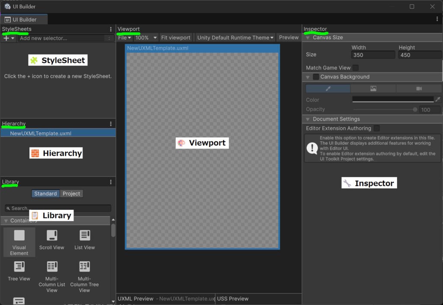Choose the Multi-Column Tree View icon
This screenshot has width=443, height=305.
tap(84, 266)
